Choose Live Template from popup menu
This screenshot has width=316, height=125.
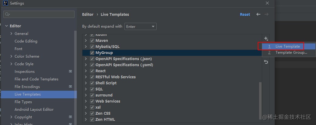click(287, 46)
